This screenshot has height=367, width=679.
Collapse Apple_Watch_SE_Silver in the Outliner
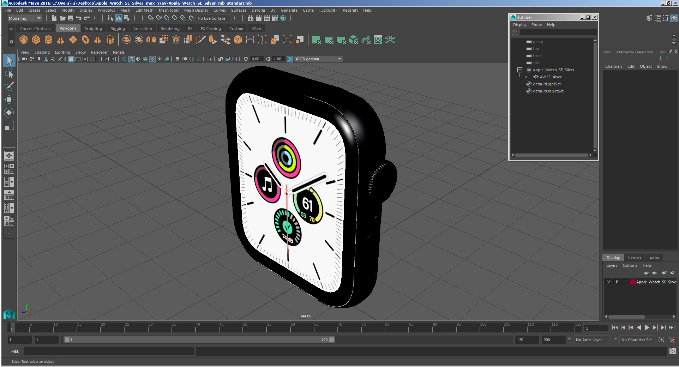pos(520,70)
